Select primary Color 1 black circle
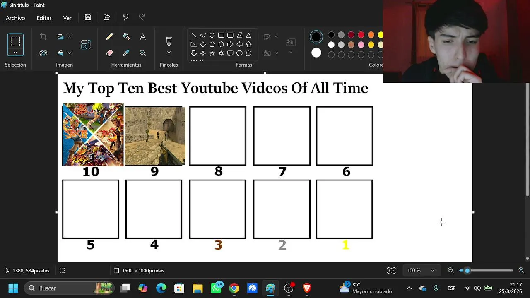Image resolution: width=530 pixels, height=298 pixels. pos(316,37)
